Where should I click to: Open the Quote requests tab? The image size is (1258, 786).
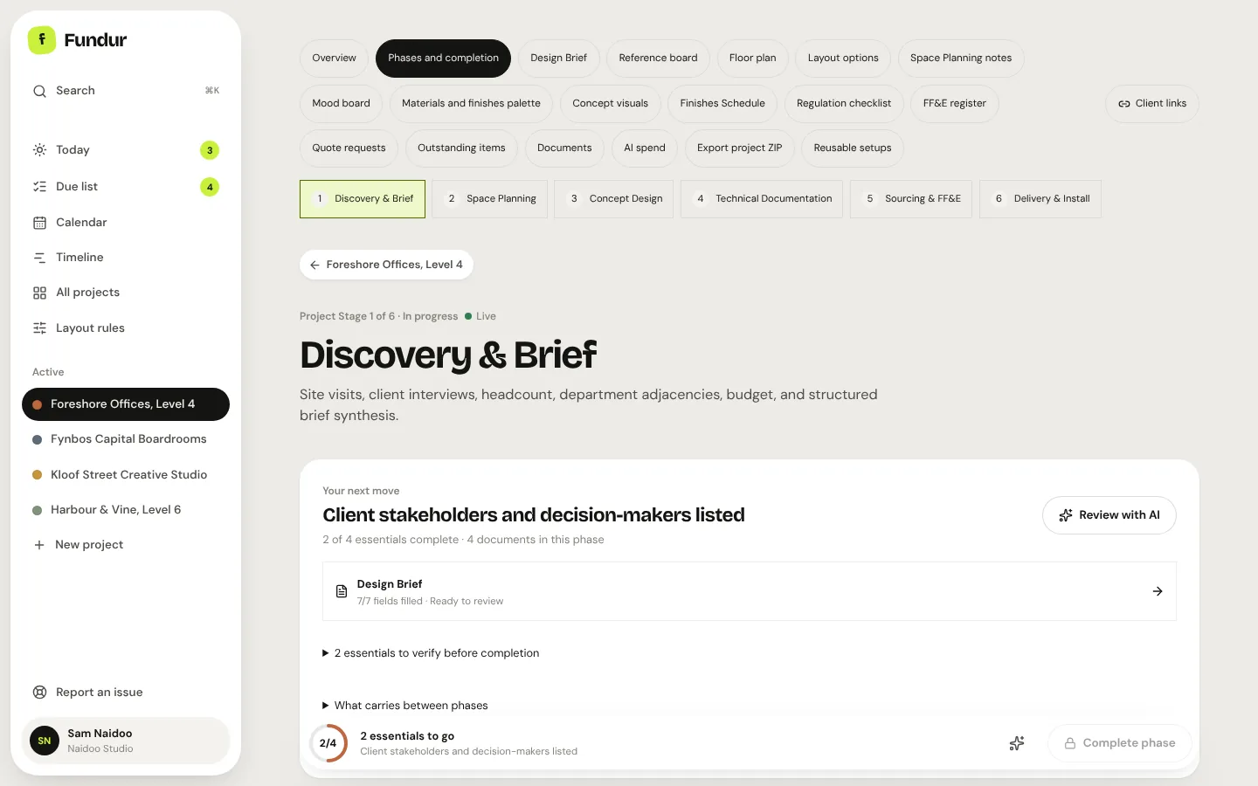click(349, 148)
